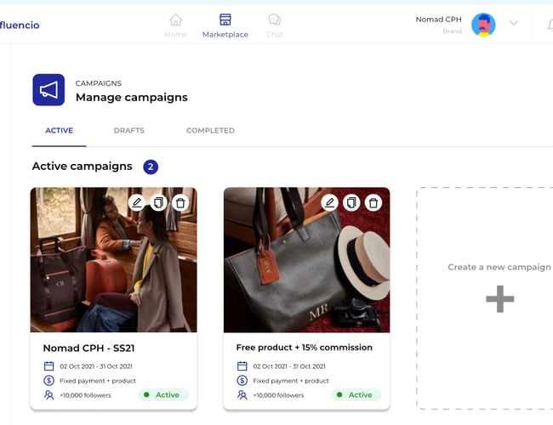Screen dimensions: 553x425
Task: Click the Home label in navigation
Action: [x=175, y=35]
